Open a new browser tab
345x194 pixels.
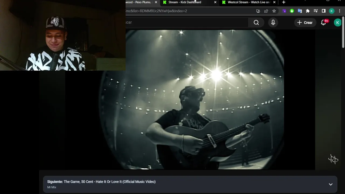[284, 2]
